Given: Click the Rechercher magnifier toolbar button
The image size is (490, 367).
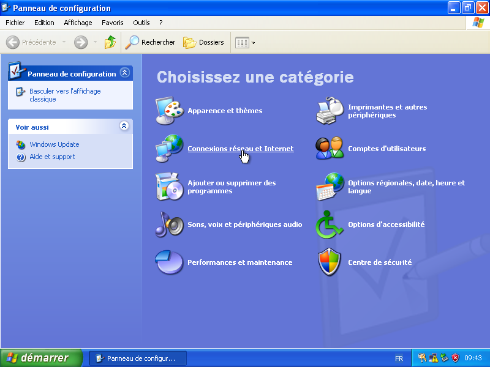Looking at the screenshot, I should click(150, 42).
